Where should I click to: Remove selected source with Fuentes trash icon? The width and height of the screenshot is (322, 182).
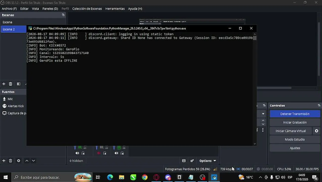point(11,161)
